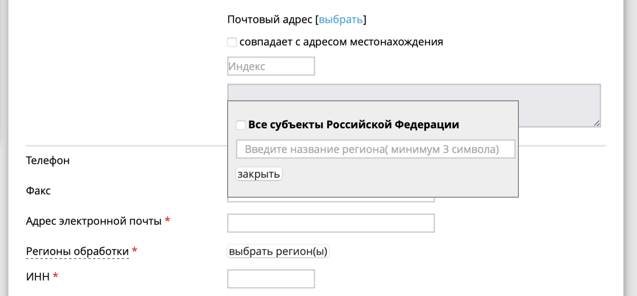Check "совпадает с адресом местонахождения" checkbox
This screenshot has height=296, width=637.
coord(232,43)
